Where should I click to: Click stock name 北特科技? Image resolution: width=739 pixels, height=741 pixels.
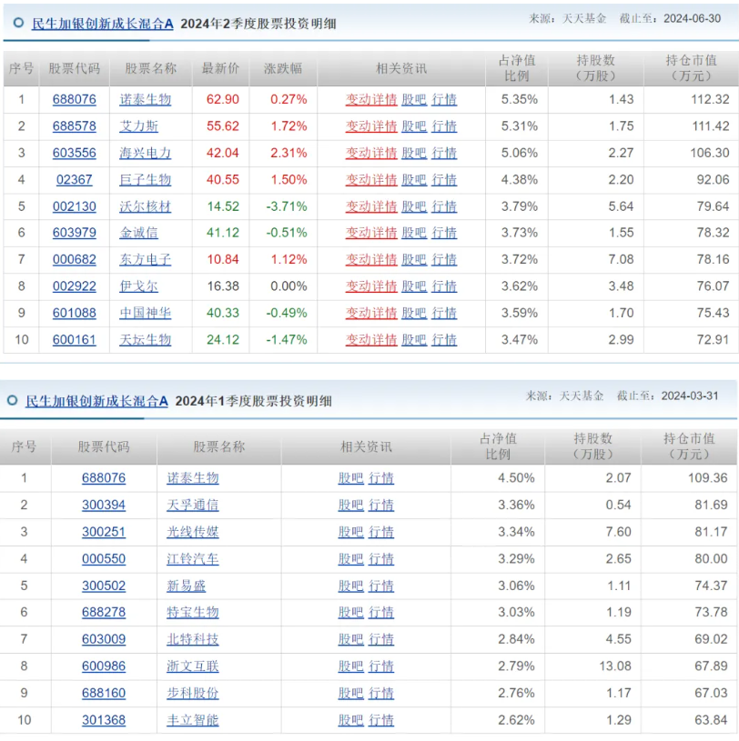coord(193,639)
